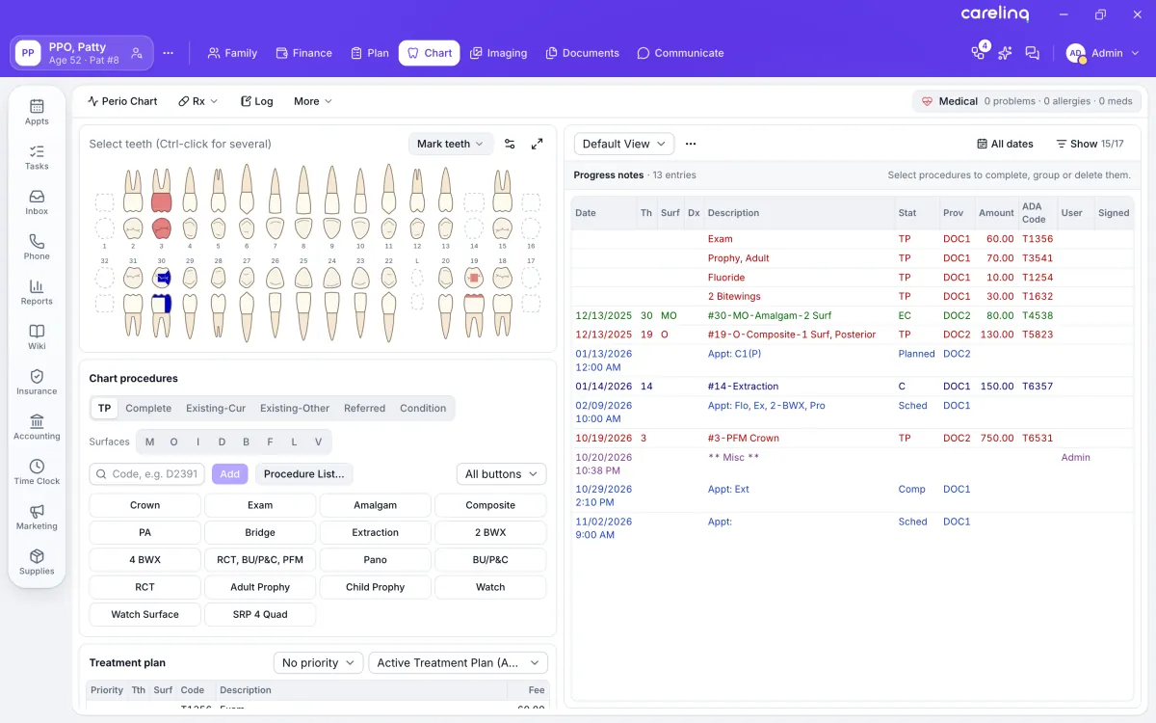Toggle surface L button
Screen dimensions: 1156x723
[294, 442]
